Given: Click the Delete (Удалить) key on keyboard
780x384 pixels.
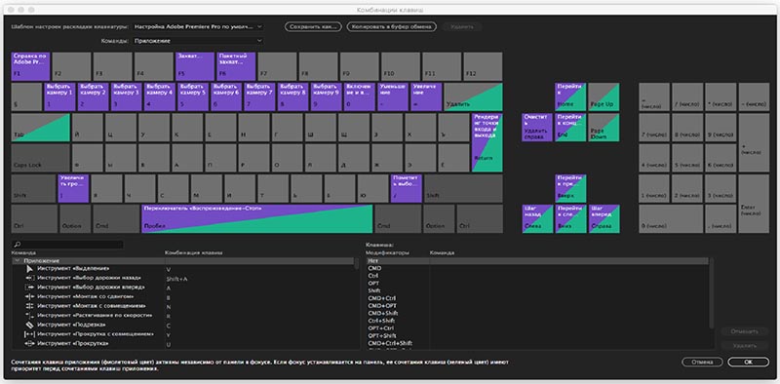Looking at the screenshot, I should (473, 97).
